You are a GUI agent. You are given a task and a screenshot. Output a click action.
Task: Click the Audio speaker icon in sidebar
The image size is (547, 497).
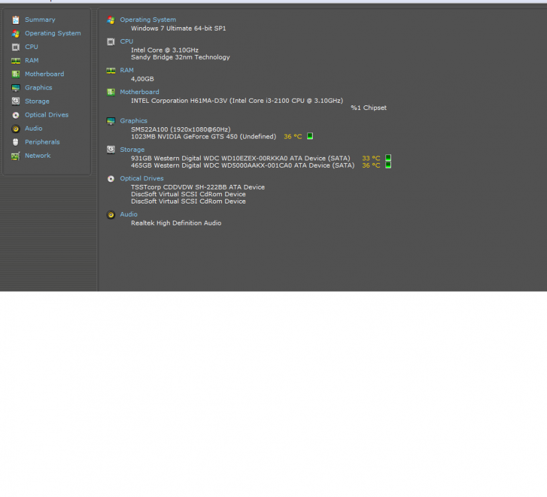tap(16, 129)
